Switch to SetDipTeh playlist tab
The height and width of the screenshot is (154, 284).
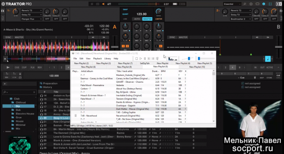[145, 63]
